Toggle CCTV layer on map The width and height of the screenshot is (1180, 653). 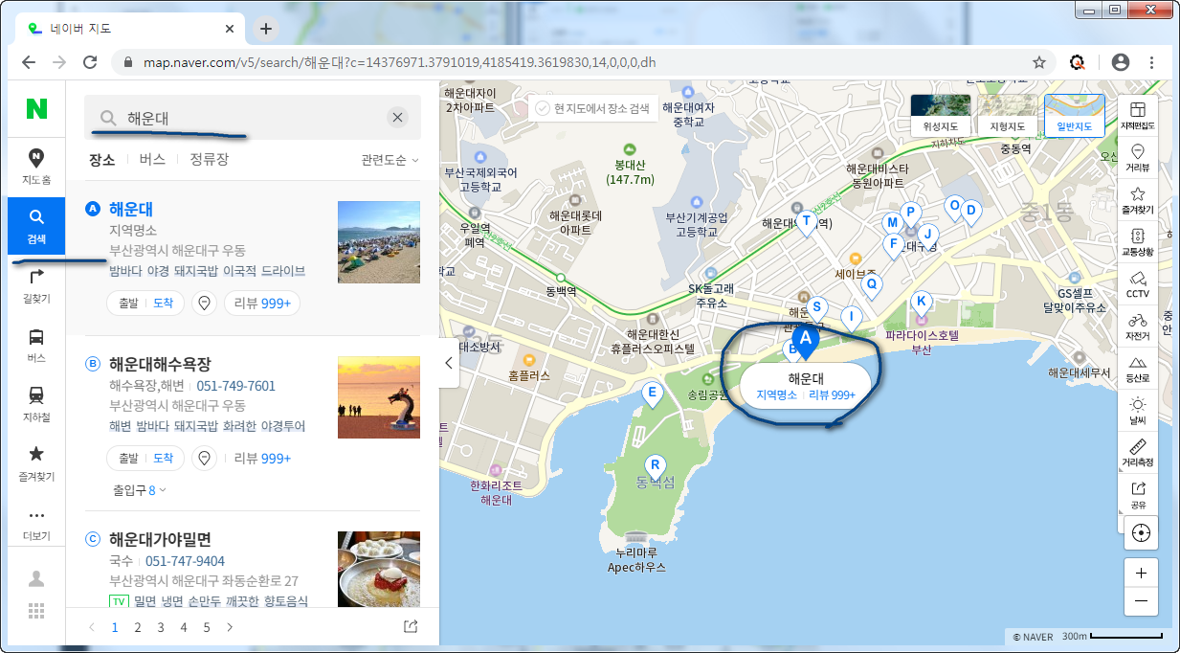(x=1138, y=284)
